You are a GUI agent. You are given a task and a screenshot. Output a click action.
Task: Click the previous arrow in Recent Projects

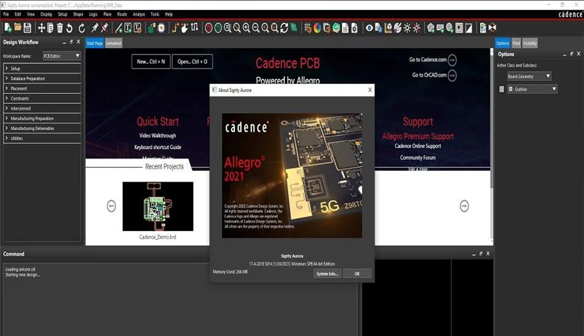point(111,206)
